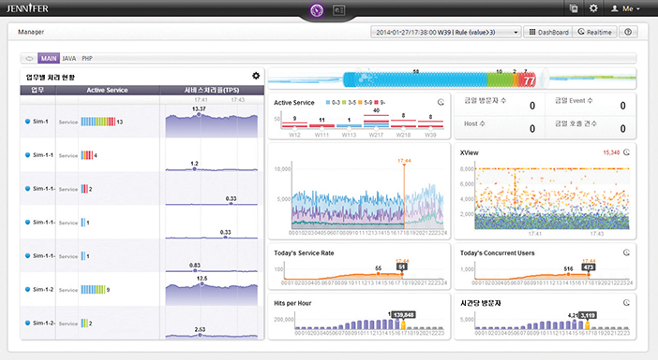The image size is (658, 360).
Task: Click the red 15,340 count in XView panel
Action: coord(611,152)
